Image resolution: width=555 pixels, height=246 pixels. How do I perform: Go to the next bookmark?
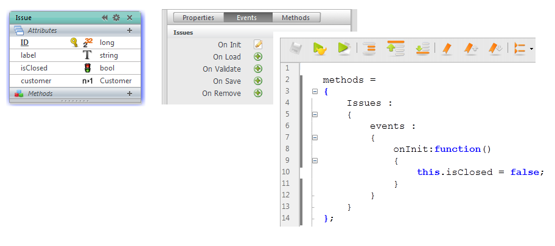click(x=495, y=49)
